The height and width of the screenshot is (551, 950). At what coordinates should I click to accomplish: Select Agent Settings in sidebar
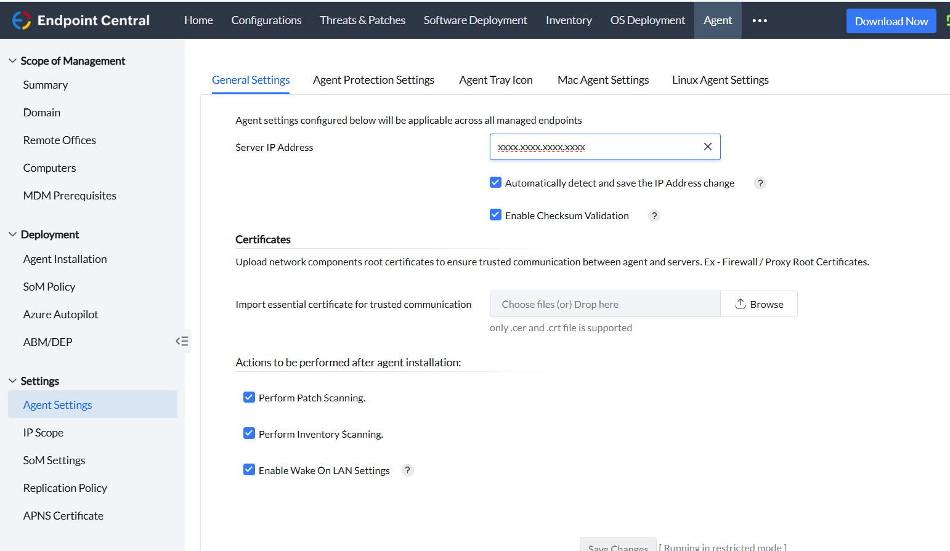tap(92, 404)
